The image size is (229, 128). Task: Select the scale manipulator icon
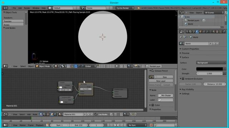[82, 66]
